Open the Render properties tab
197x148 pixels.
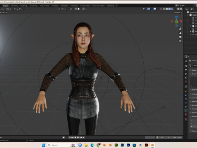pos(186,66)
